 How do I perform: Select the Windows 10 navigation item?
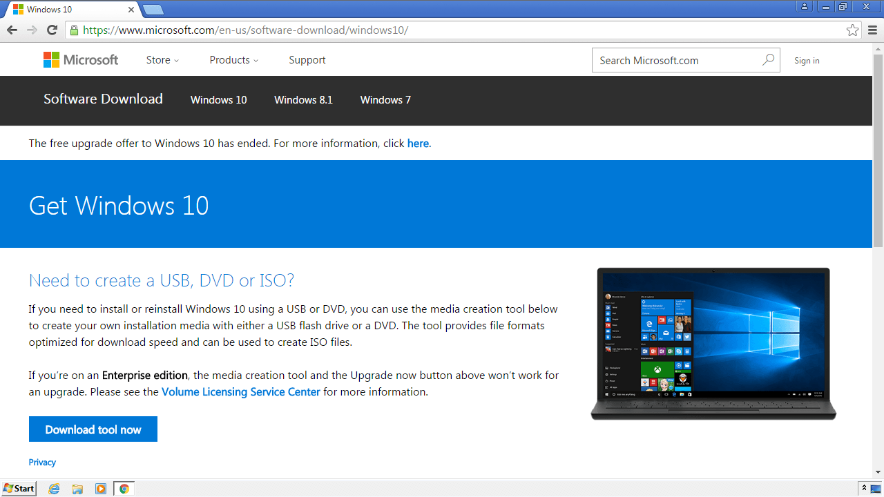point(218,100)
